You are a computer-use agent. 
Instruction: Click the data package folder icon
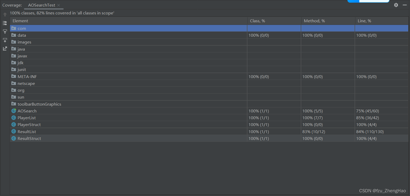(x=14, y=35)
